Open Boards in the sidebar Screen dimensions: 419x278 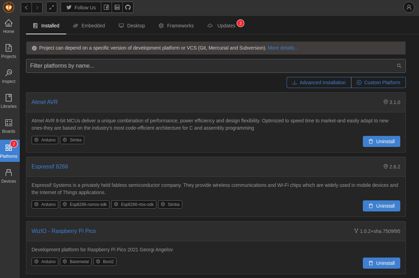9,127
